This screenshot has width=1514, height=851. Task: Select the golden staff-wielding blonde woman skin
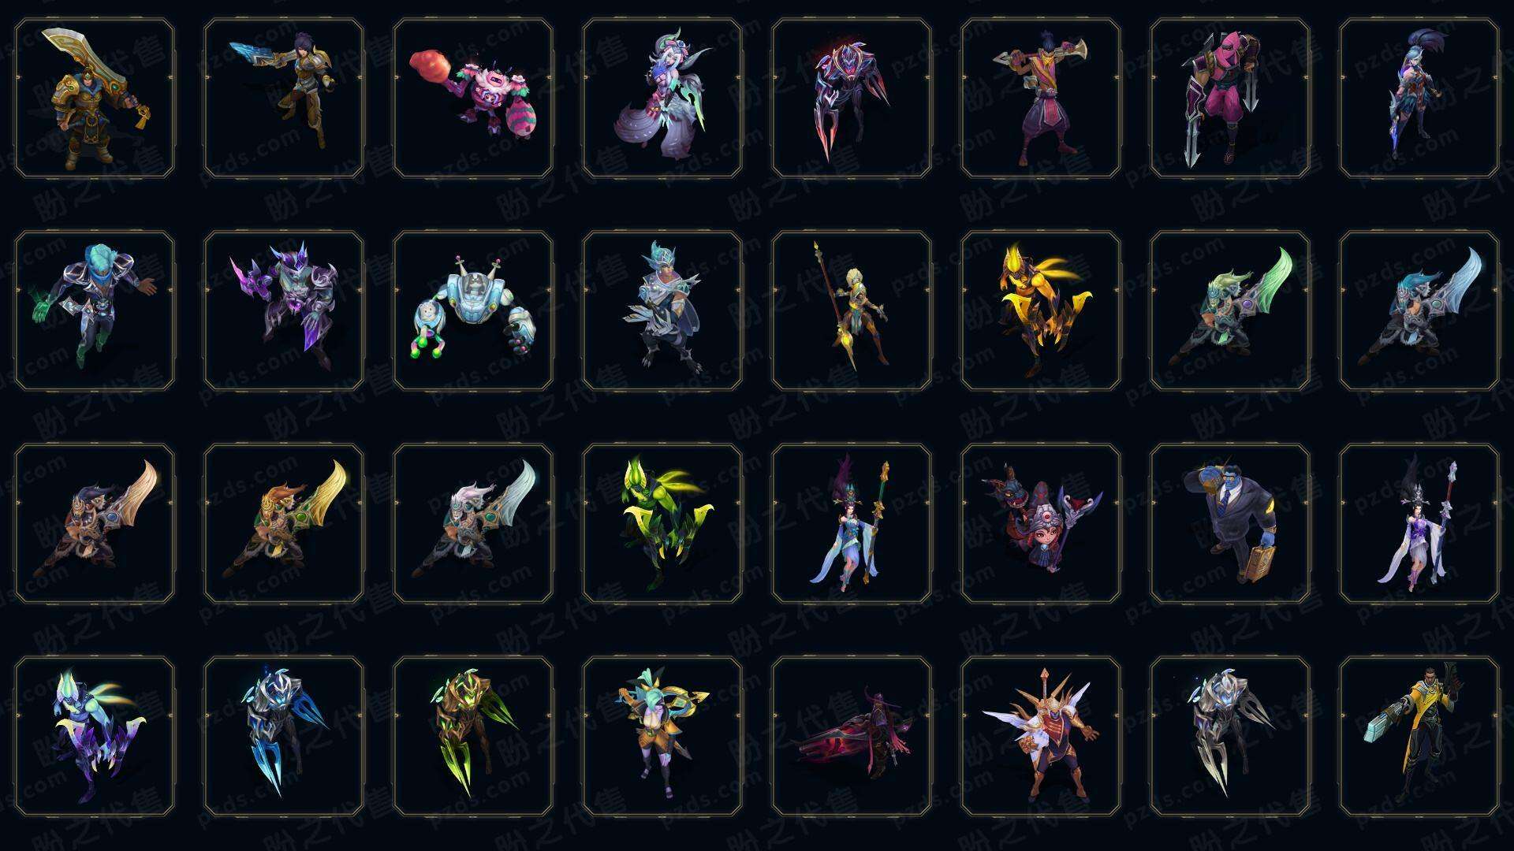pos(852,310)
